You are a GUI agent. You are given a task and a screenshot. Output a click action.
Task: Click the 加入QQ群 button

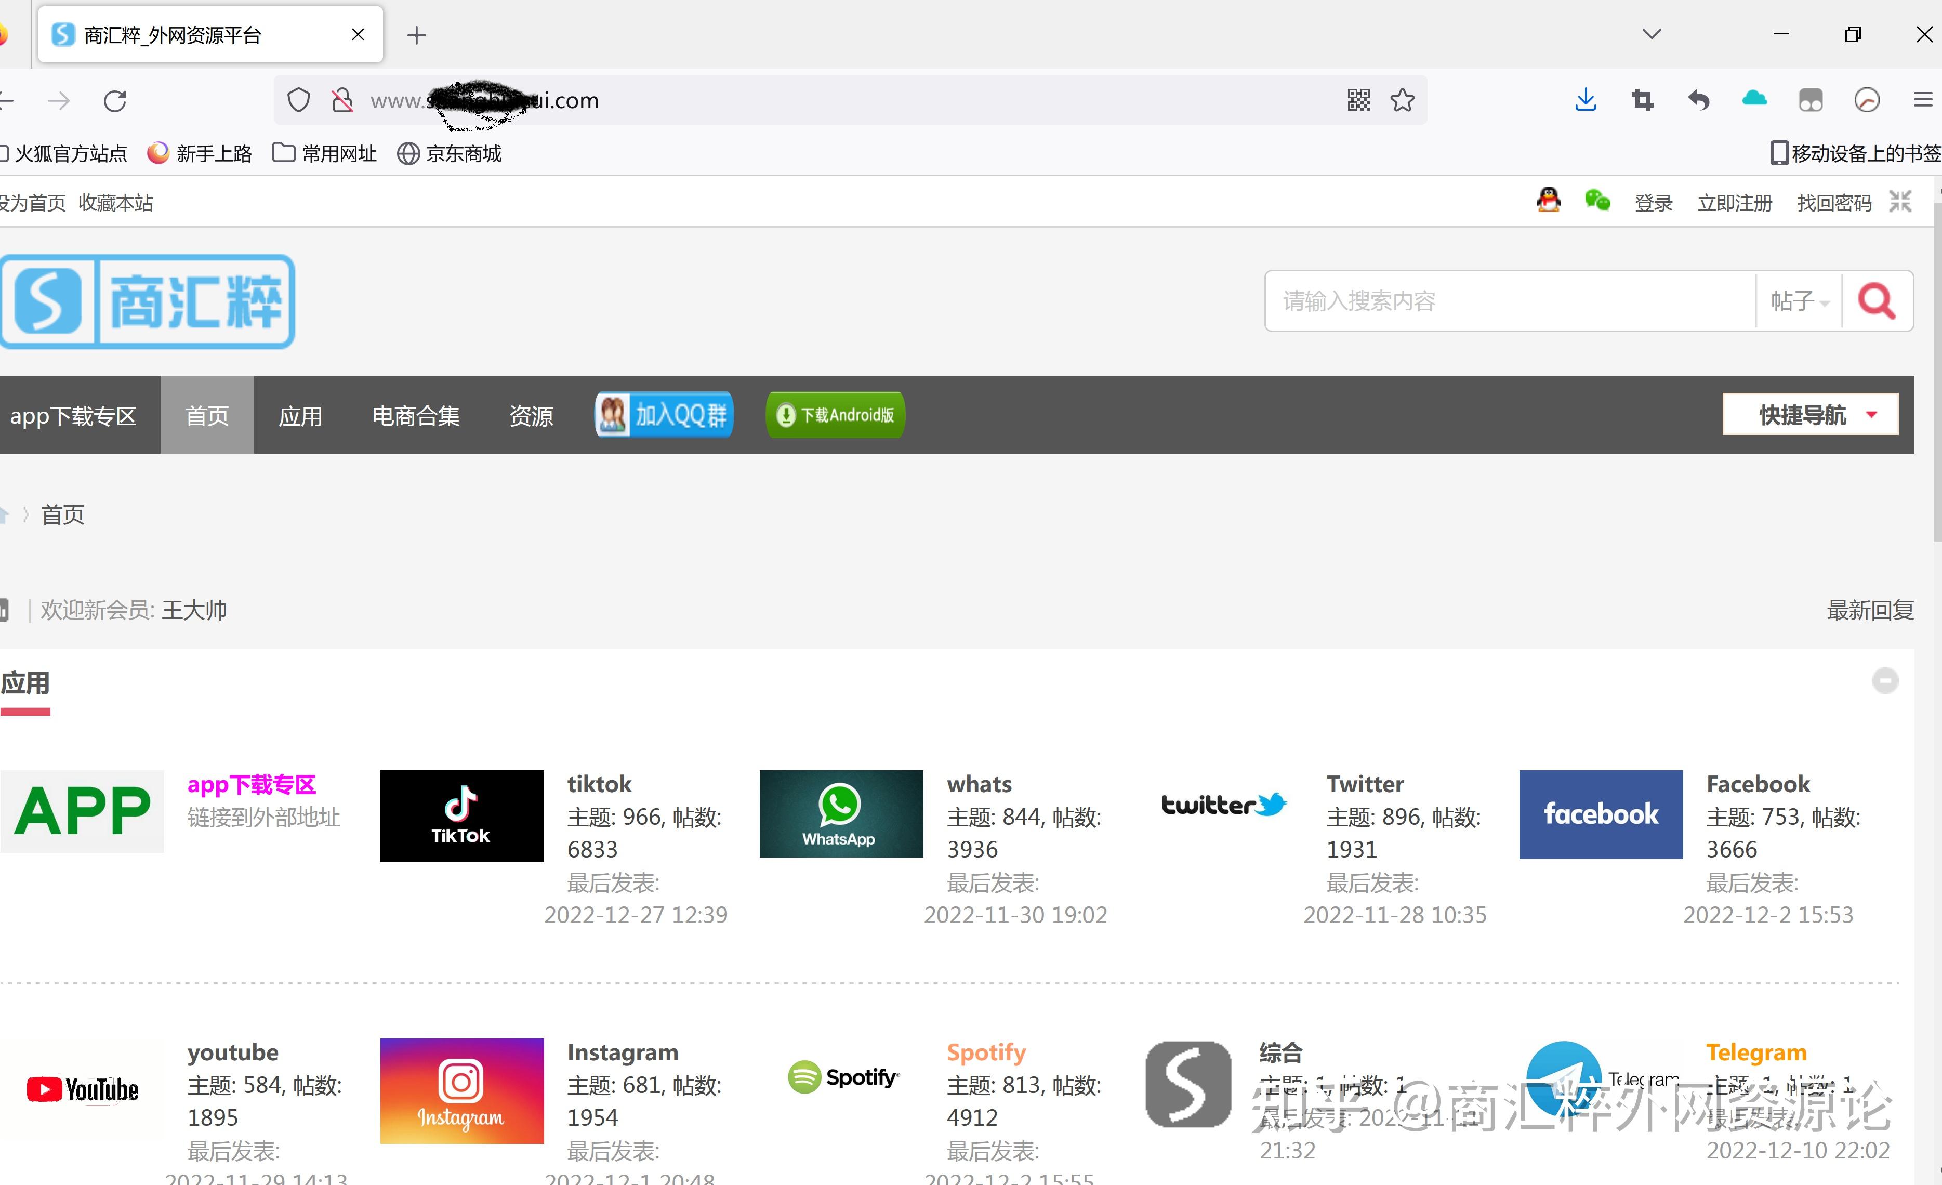664,414
